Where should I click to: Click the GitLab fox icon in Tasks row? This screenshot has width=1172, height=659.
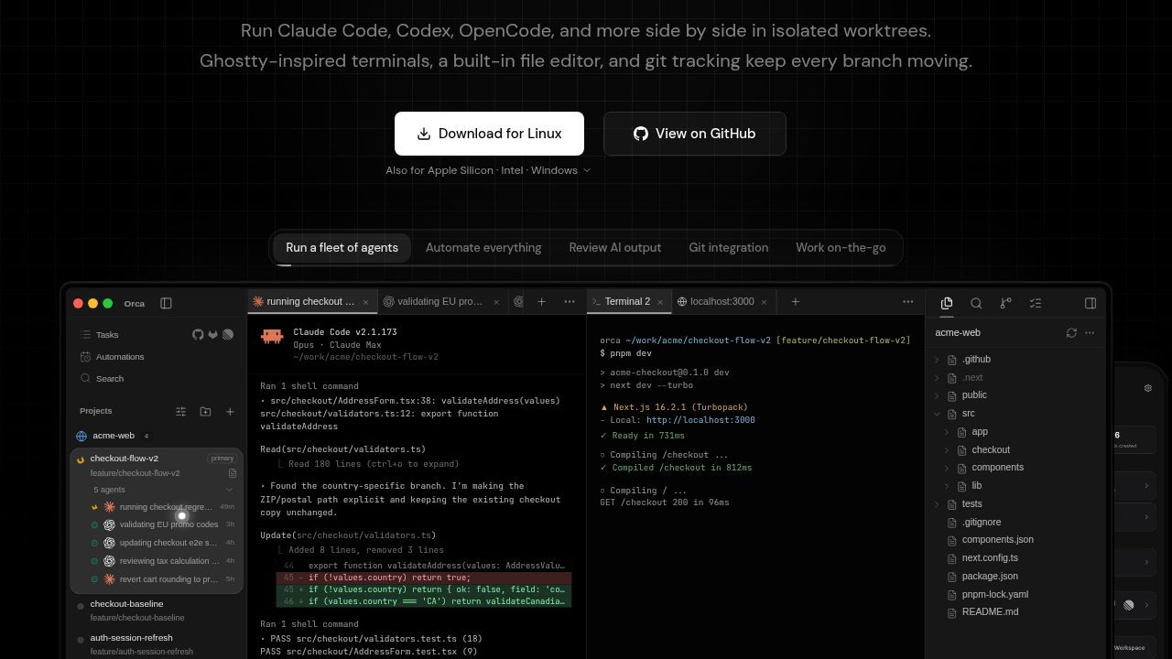212,335
